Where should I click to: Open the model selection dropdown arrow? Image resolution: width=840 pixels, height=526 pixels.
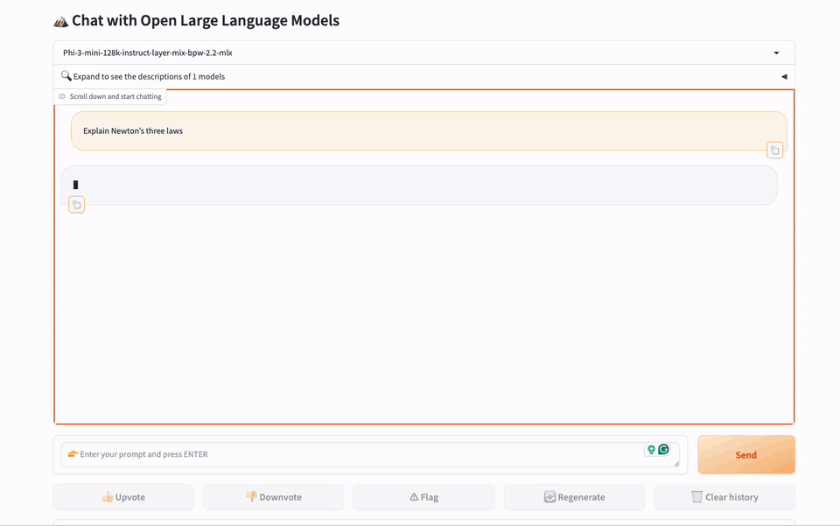pos(776,53)
